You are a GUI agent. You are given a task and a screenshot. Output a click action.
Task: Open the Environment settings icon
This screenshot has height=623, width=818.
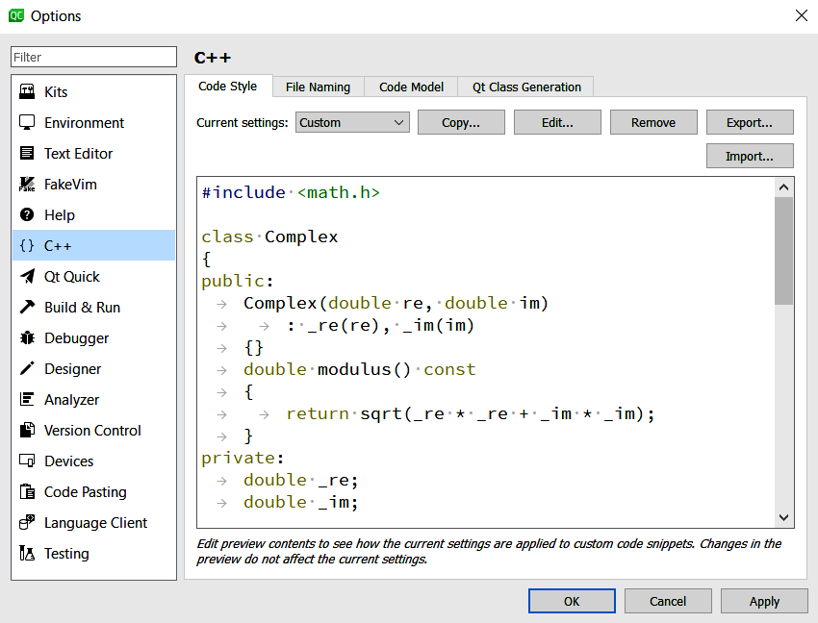[x=27, y=123]
